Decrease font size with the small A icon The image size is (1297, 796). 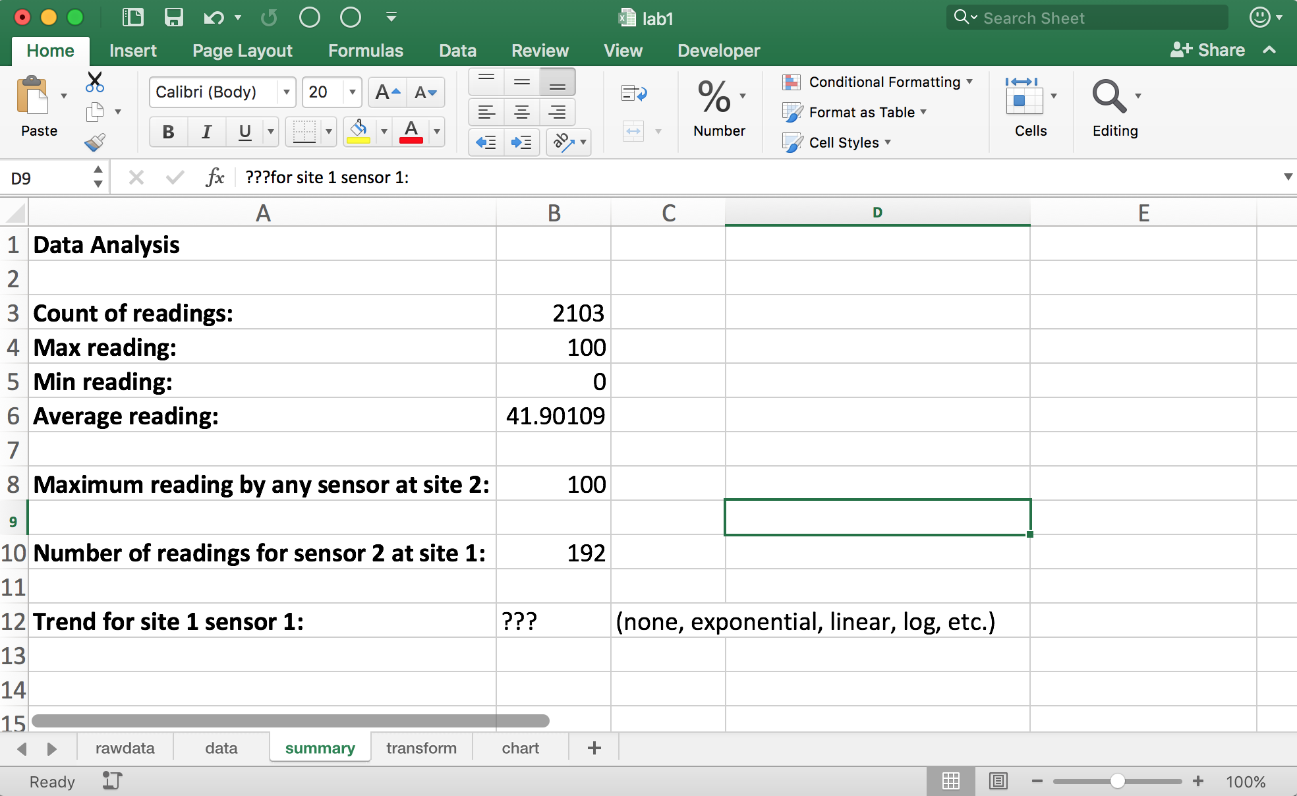(x=426, y=92)
